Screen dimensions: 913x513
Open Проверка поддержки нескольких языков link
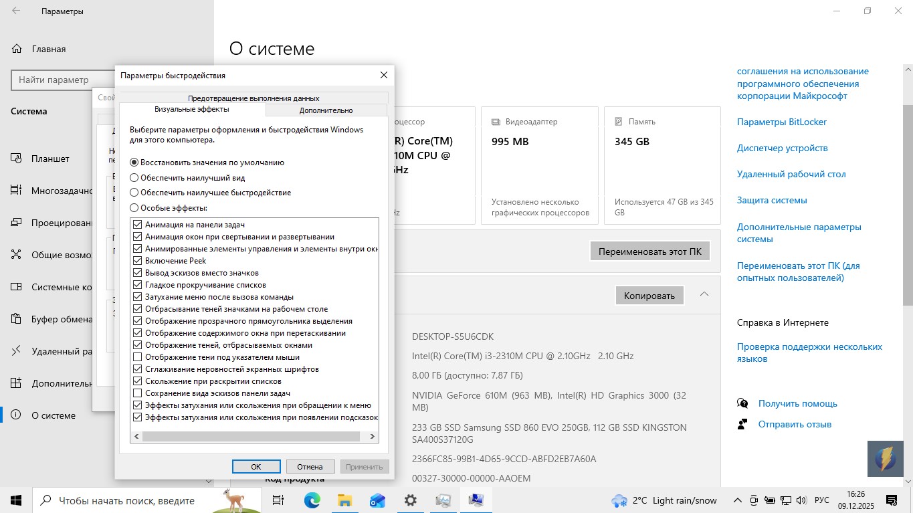coord(809,352)
